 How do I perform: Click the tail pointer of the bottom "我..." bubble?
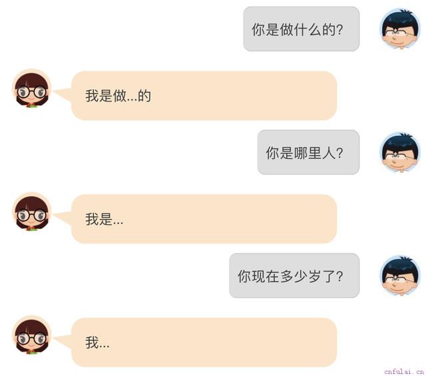62,341
